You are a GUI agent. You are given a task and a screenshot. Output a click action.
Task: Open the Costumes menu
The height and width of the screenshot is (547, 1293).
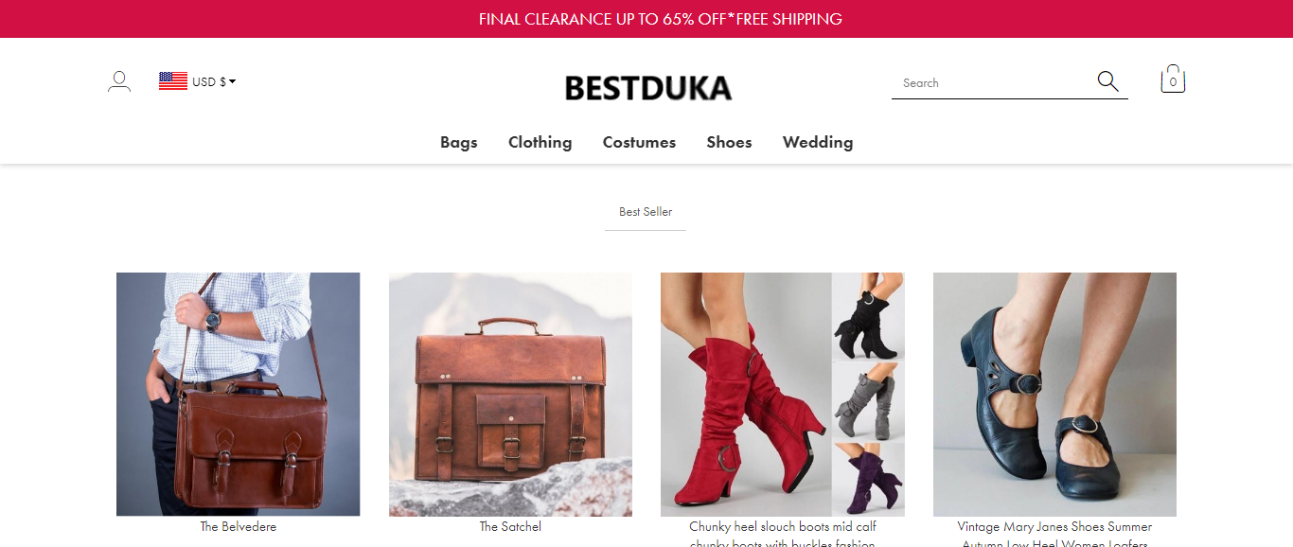coord(640,142)
